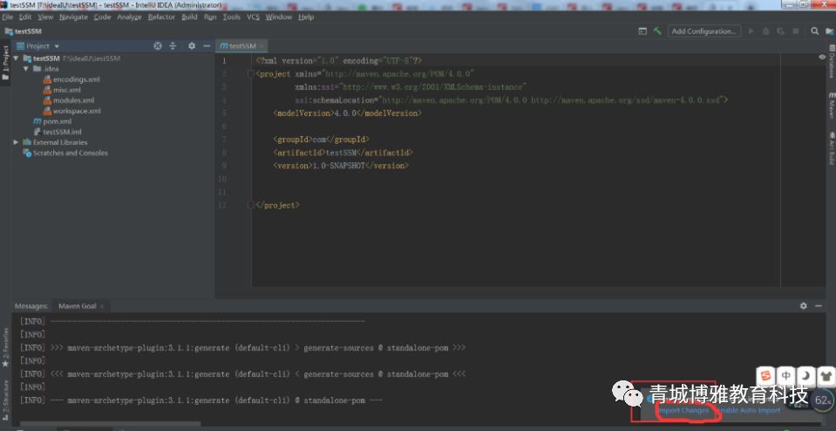Click the Debug bug icon
Viewport: 836px width, 431px height.
[x=765, y=31]
